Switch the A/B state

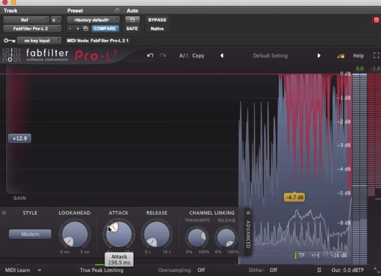click(183, 56)
